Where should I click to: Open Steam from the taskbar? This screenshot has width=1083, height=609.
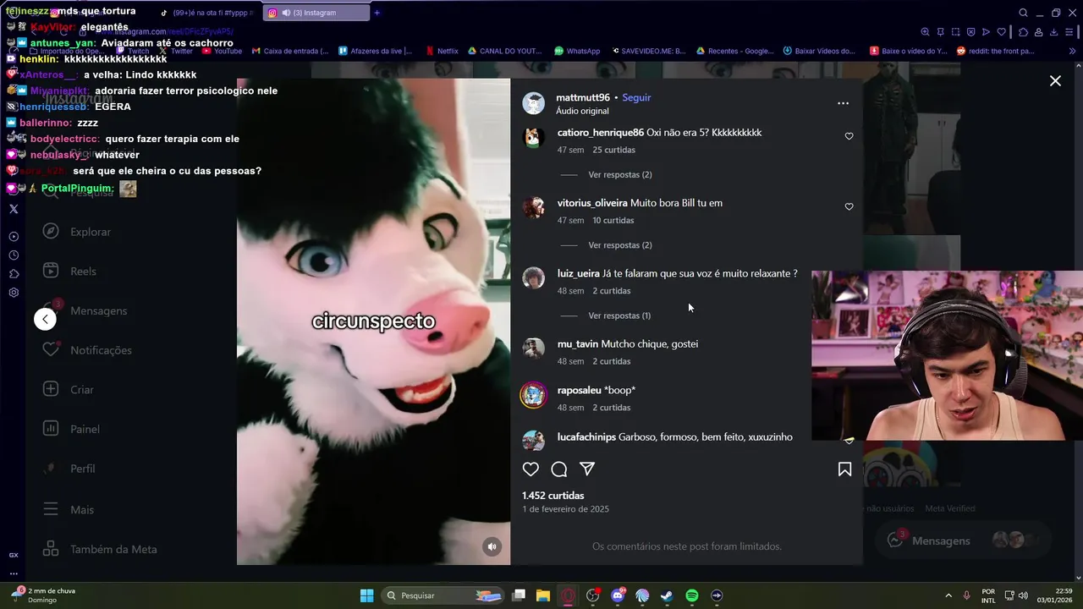pos(667,595)
